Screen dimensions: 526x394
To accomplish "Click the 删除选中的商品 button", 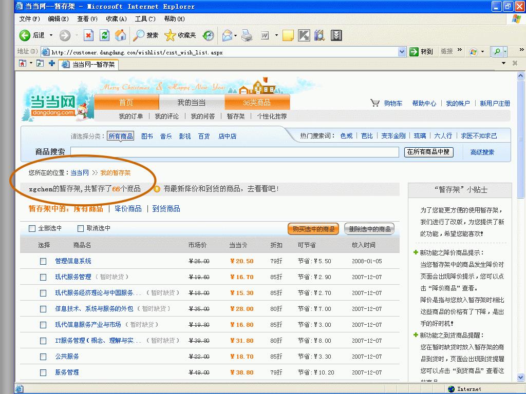I will coord(369,229).
